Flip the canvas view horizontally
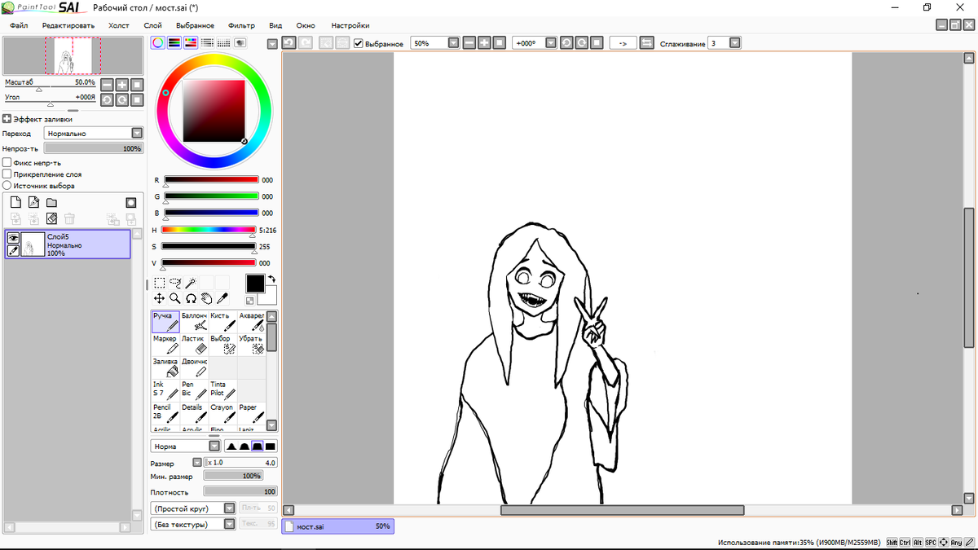This screenshot has width=978, height=550. tap(647, 42)
